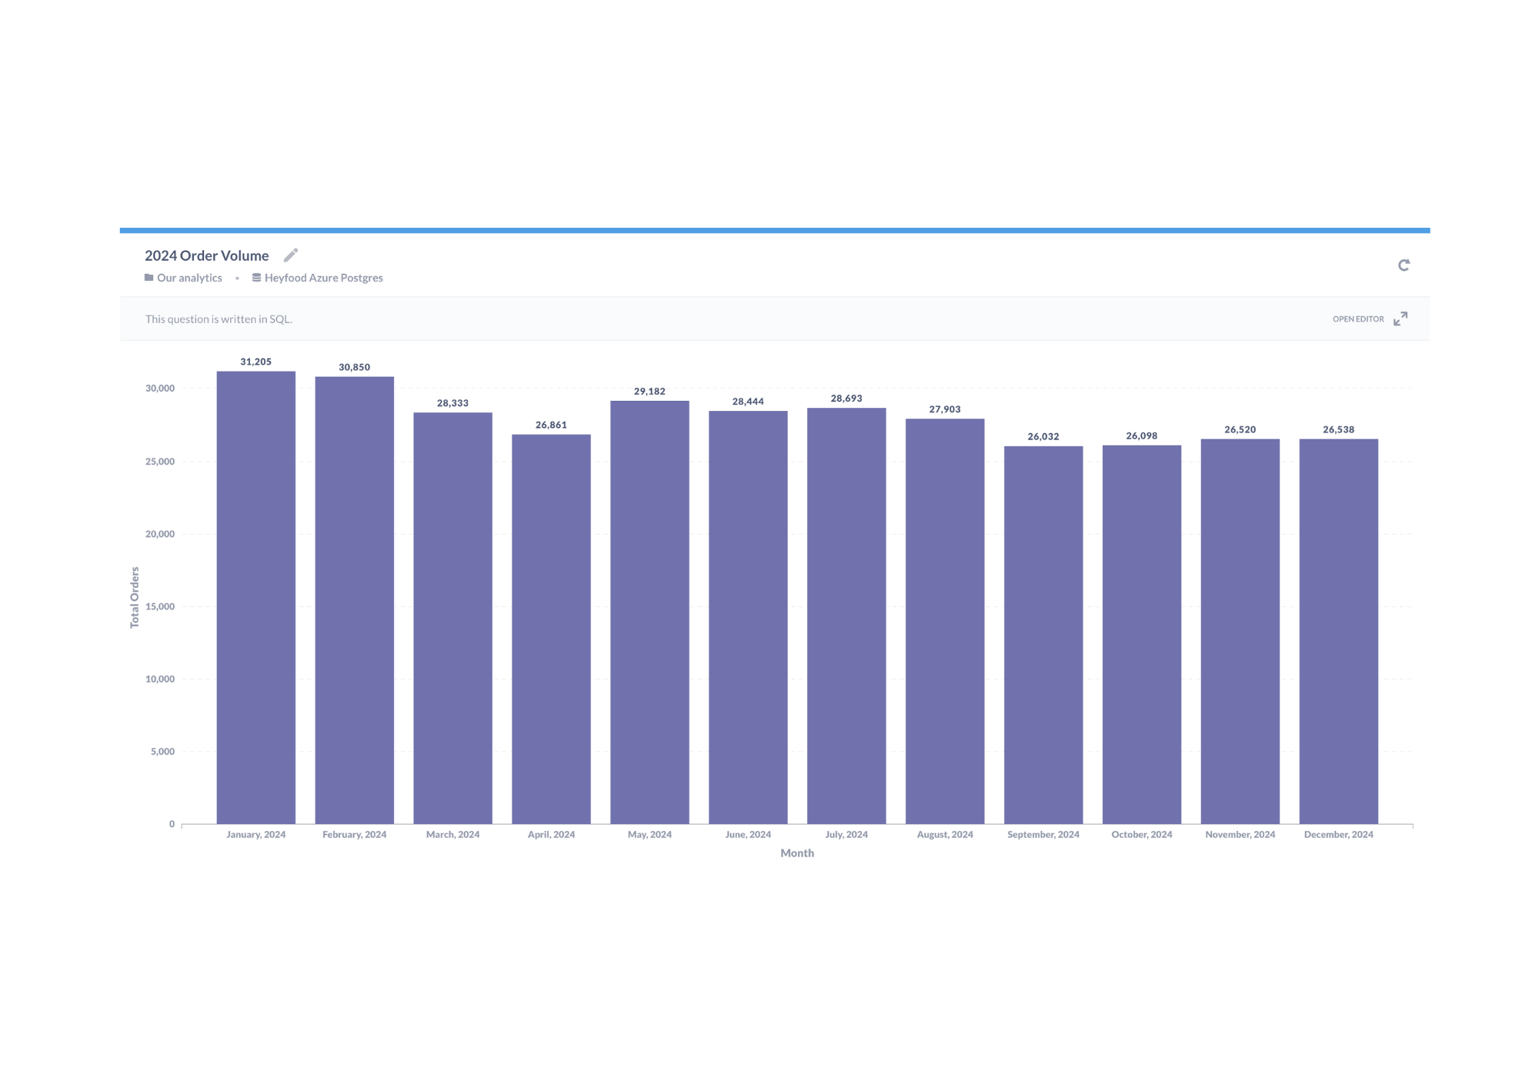Select the October, 2024 bar

[x=1142, y=634]
